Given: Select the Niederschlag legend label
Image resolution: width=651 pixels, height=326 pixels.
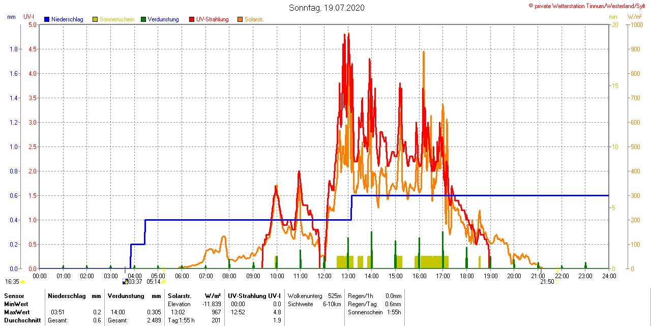Looking at the screenshot, I should [67, 19].
